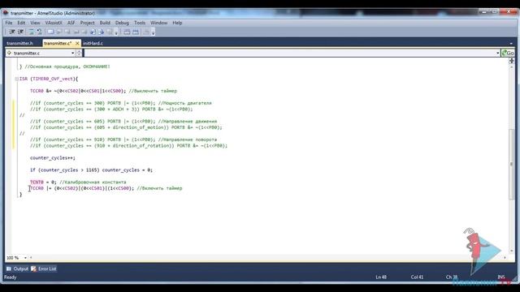Open the Project menu
Screen dimensions: 520x292
(x=87, y=23)
